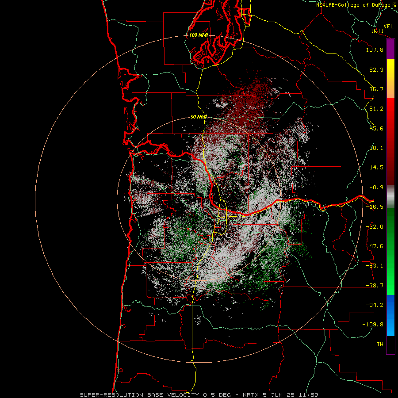Pick the purple segment of velocity color bar

(390, 50)
